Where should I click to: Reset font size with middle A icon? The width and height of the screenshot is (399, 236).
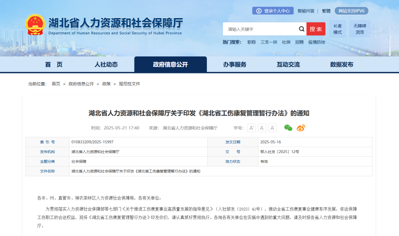[262, 128]
